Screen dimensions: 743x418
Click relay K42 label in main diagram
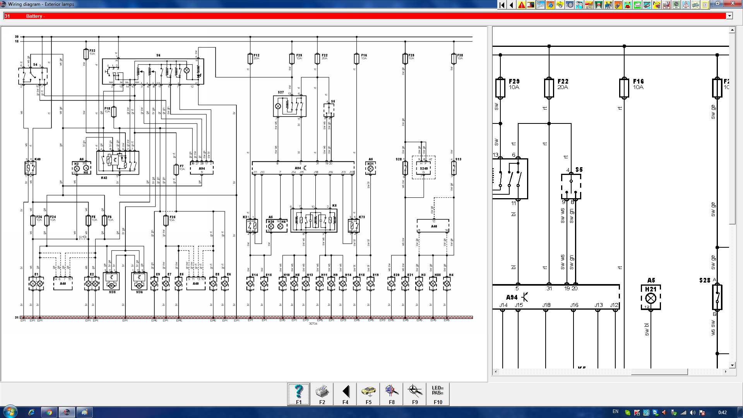(104, 178)
